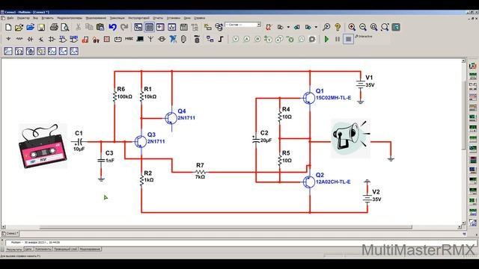The height and width of the screenshot is (269, 479).
Task: Select transistor Q4 2N1711
Action: (x=171, y=118)
